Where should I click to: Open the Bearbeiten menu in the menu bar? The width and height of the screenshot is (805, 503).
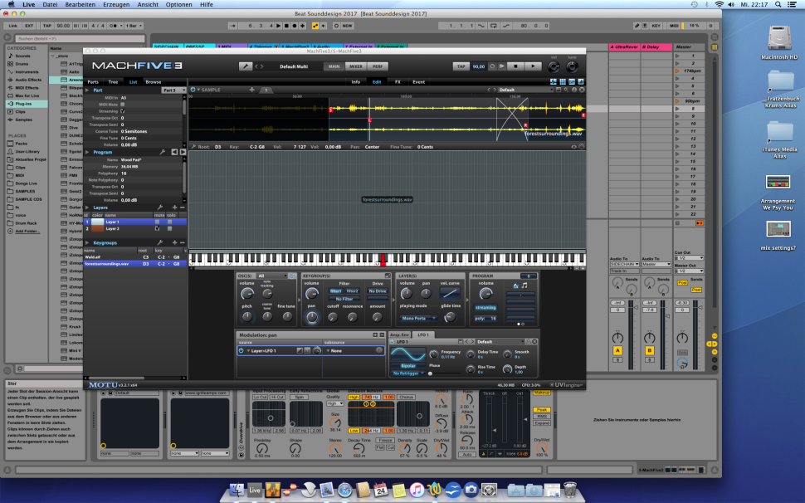pyautogui.click(x=80, y=5)
